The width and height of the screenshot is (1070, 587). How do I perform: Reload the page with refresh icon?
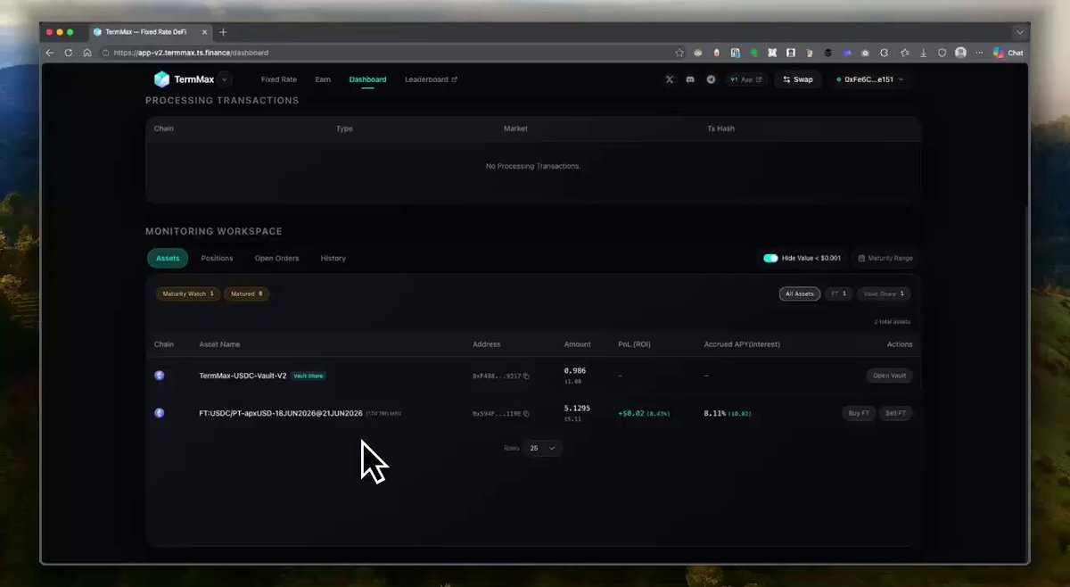[69, 53]
